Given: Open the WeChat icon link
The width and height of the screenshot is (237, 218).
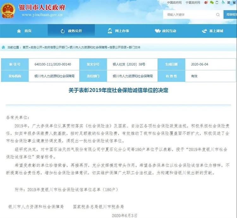Looking at the screenshot, I should [212, 3].
